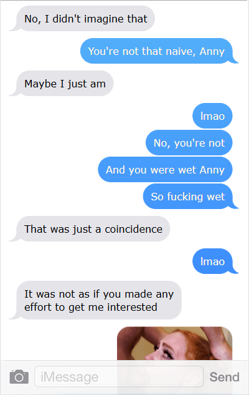Tap the blue bubble just above "That was just a coincidence"
This screenshot has width=249, height=395.
coord(190,197)
